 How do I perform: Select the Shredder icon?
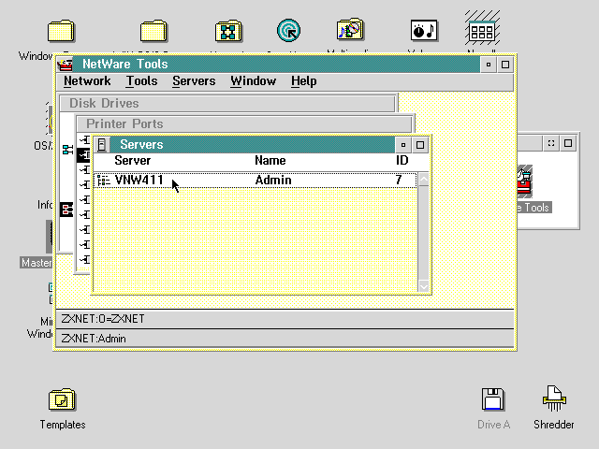click(554, 398)
